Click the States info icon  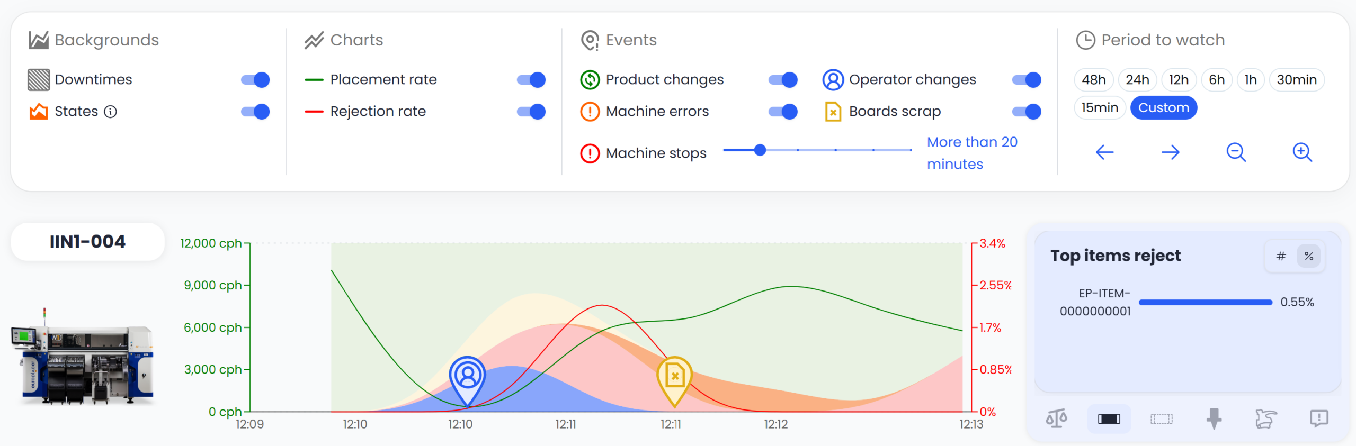coord(110,112)
